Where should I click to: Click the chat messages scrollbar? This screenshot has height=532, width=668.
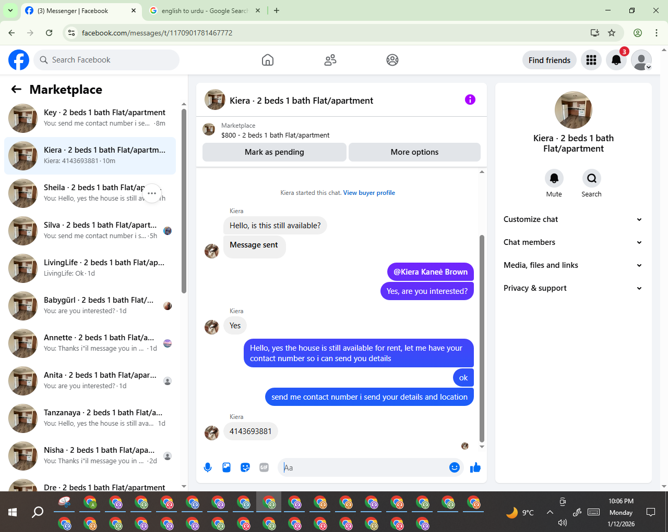482,339
